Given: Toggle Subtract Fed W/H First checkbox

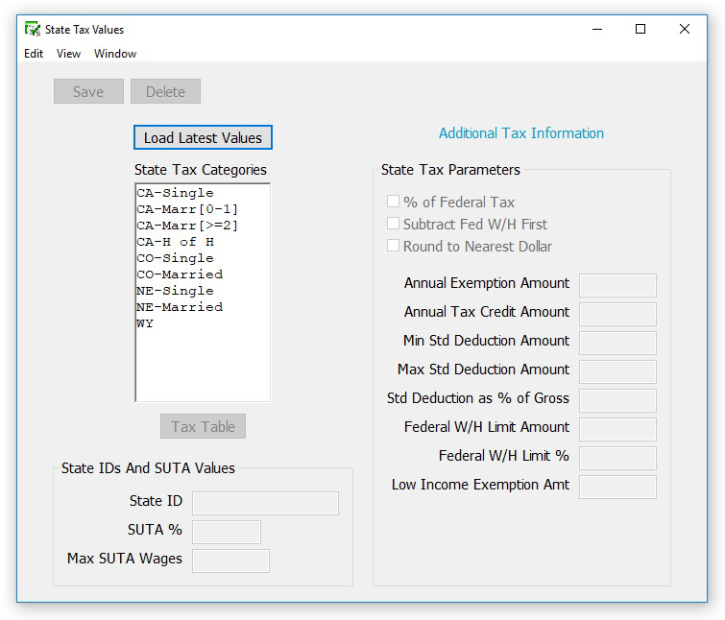Looking at the screenshot, I should (x=393, y=224).
